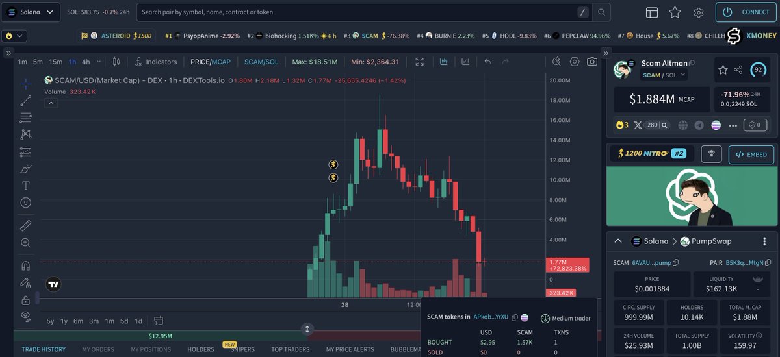Viewport: 780px width, 357px height.
Task: Open the TOP TRADERS tab
Action: pyautogui.click(x=291, y=349)
